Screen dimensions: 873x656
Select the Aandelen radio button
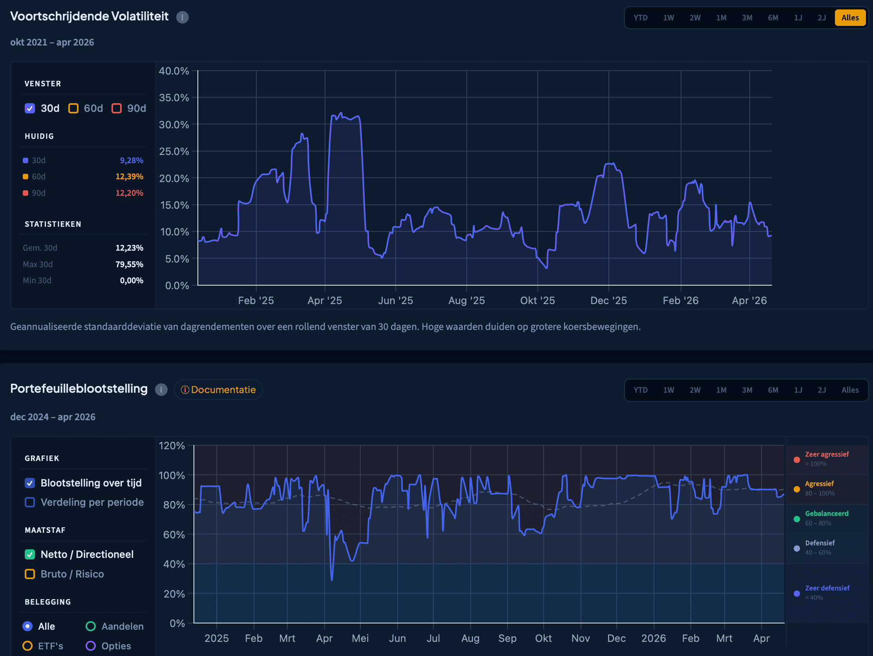pos(91,626)
